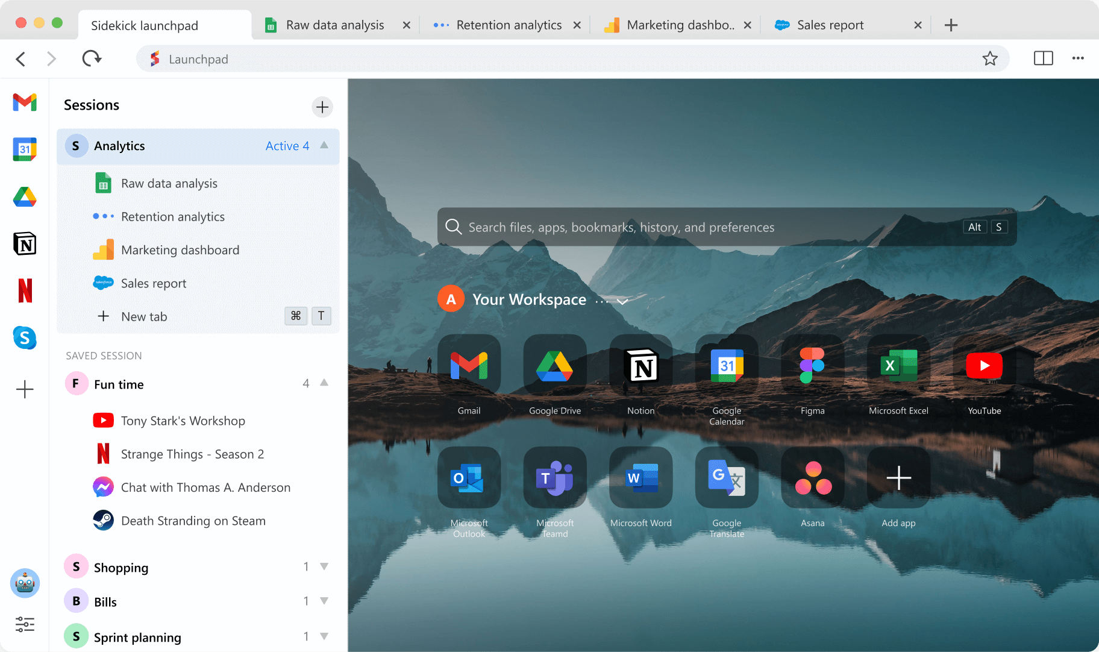The image size is (1099, 652).
Task: Go forward to the next page
Action: click(x=52, y=58)
